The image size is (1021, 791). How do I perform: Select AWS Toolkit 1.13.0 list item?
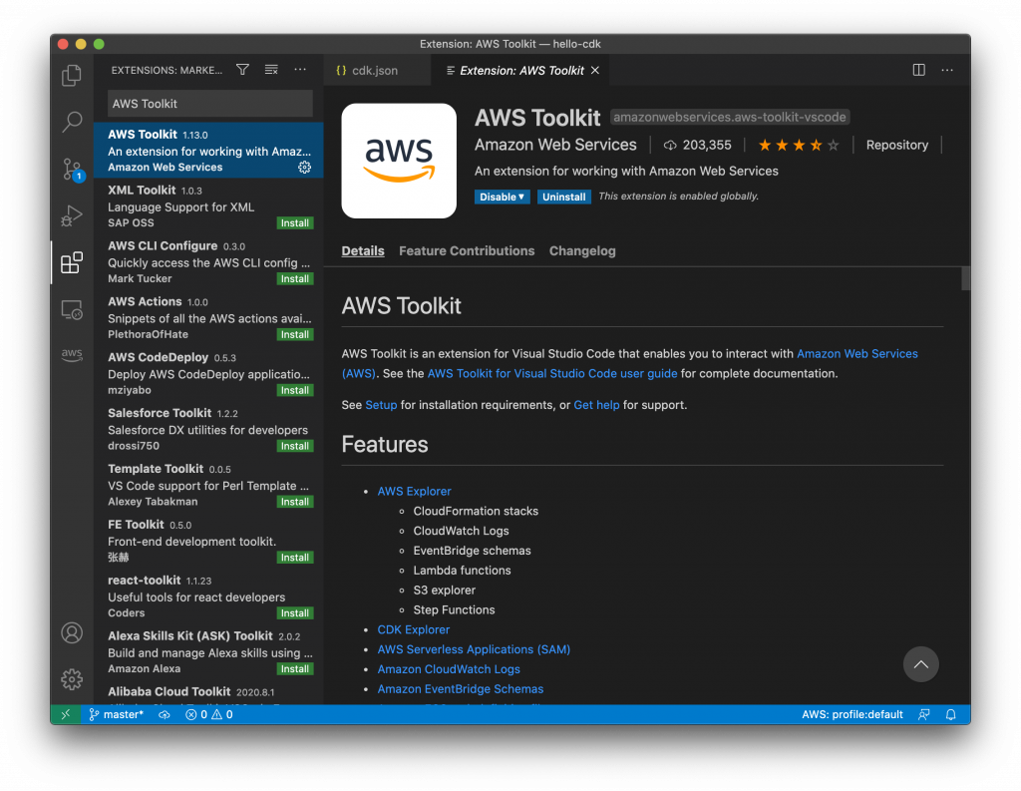point(208,151)
